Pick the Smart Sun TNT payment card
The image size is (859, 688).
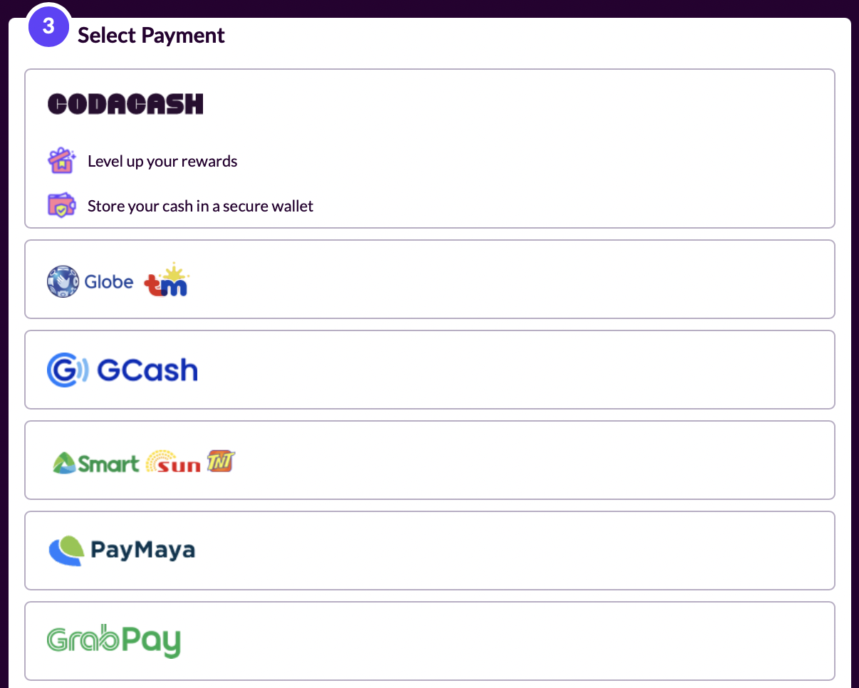429,460
